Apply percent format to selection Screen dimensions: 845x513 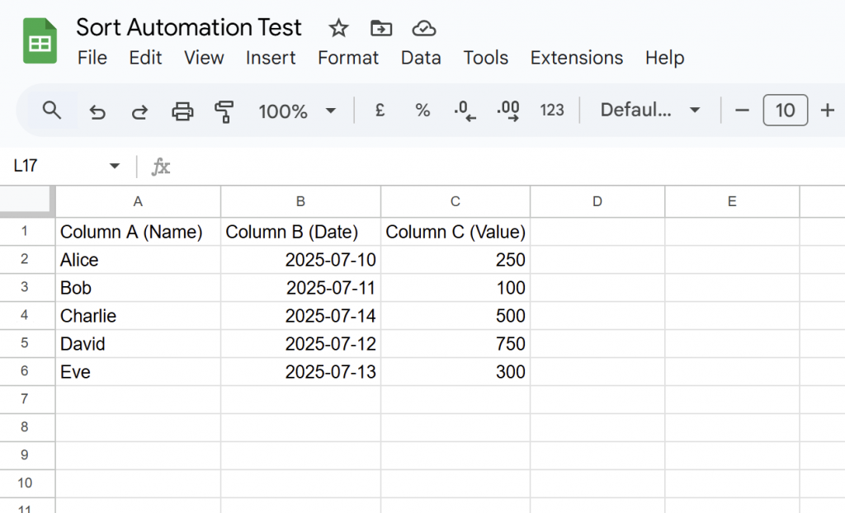point(422,111)
